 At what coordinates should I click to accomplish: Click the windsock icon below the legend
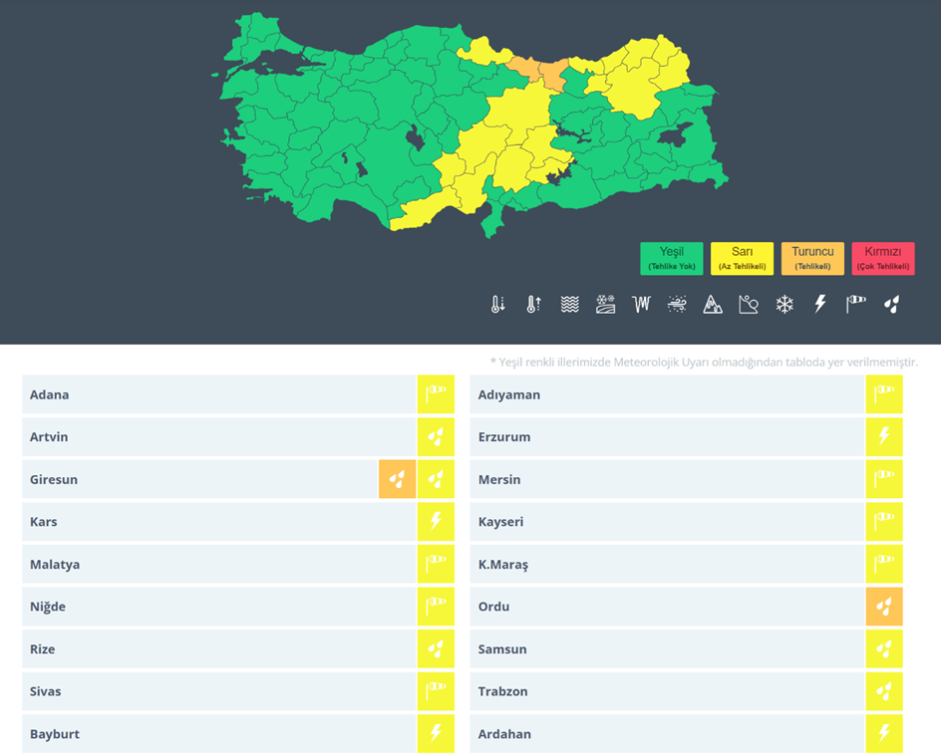tap(856, 305)
